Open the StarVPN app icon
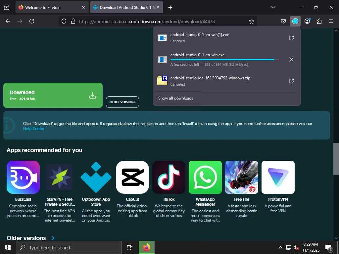The height and width of the screenshot is (254, 339). point(60,177)
